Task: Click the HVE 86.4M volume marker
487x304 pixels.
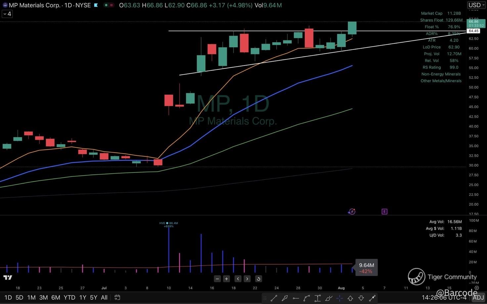Action: pyautogui.click(x=169, y=224)
